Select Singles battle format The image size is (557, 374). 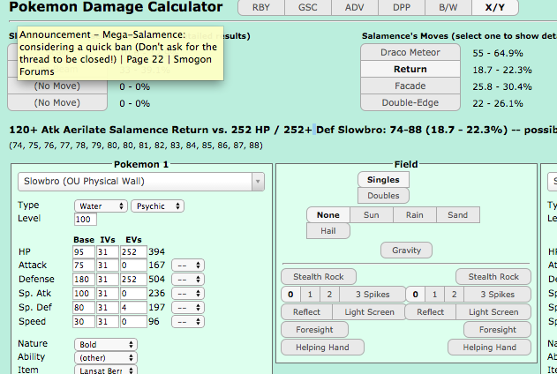click(x=383, y=180)
